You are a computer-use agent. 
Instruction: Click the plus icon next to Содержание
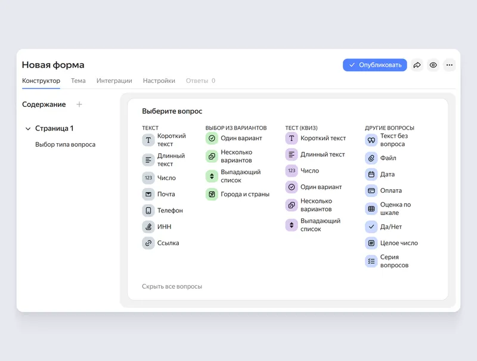tap(79, 104)
